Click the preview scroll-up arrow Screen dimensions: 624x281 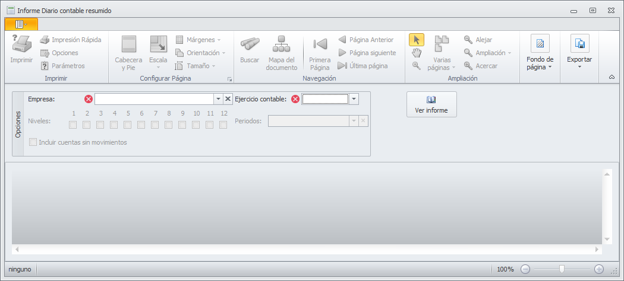click(607, 174)
